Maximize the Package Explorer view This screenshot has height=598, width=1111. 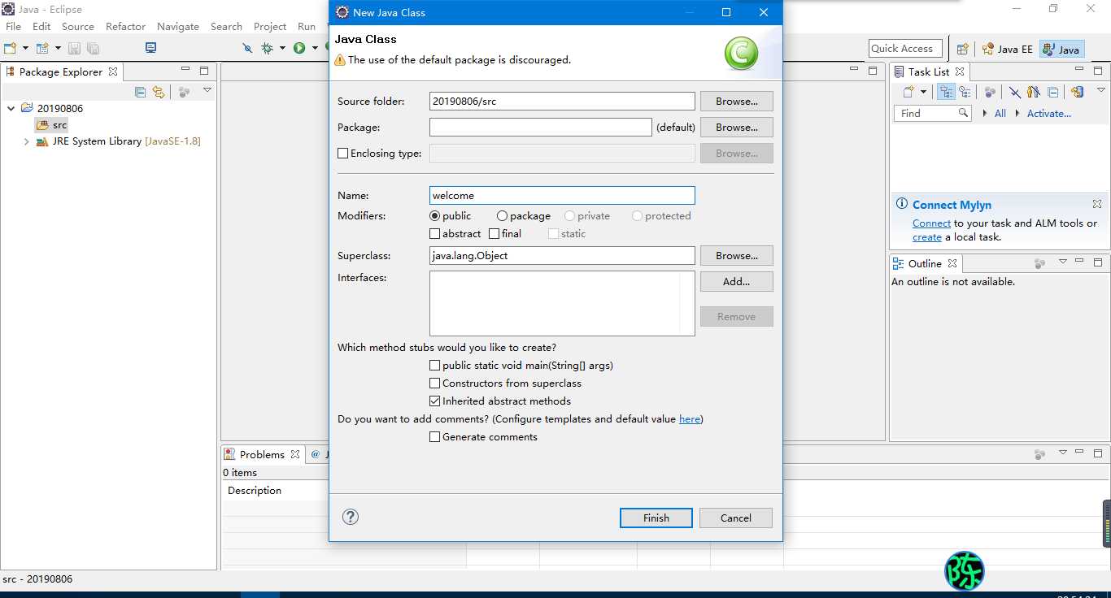coord(204,71)
